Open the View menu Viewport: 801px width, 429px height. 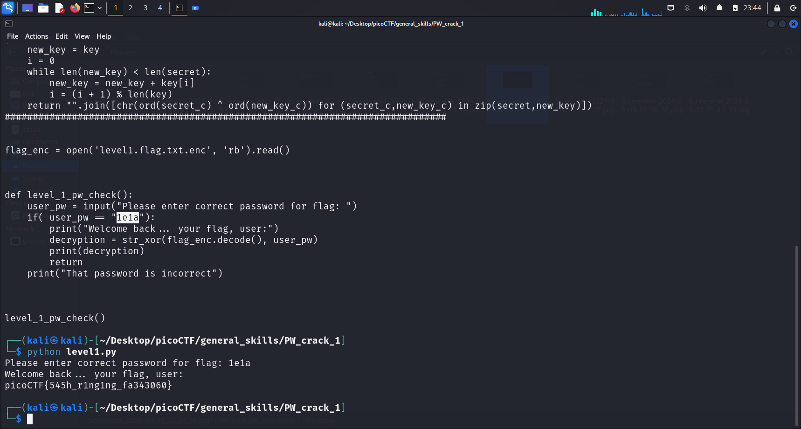tap(82, 36)
